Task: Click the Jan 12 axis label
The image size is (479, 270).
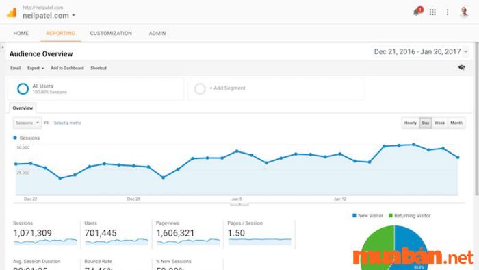Action: coord(340,199)
